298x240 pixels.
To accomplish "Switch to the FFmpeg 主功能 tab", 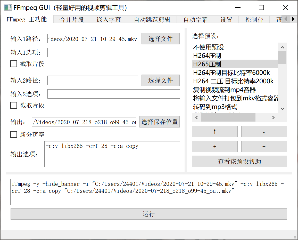I will pos(27,19).
